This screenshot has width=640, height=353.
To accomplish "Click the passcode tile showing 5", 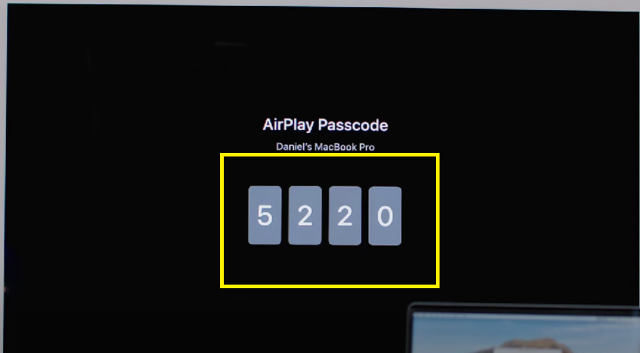I will (265, 215).
